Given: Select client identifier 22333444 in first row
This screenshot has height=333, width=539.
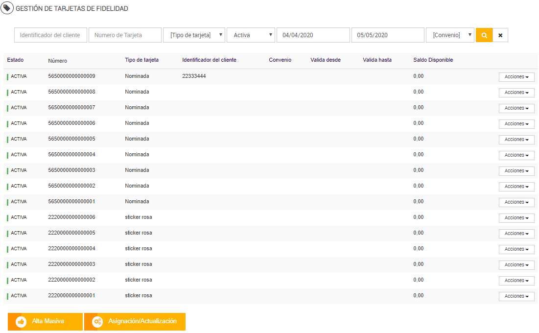Looking at the screenshot, I should click(x=195, y=76).
